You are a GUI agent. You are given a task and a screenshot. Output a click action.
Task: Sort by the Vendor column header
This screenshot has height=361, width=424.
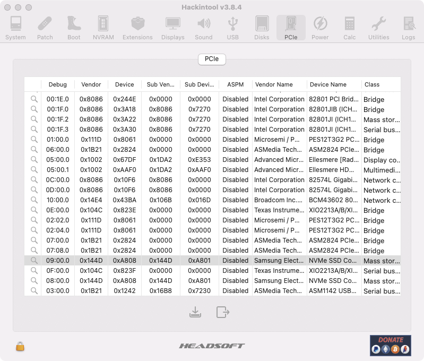pos(91,84)
